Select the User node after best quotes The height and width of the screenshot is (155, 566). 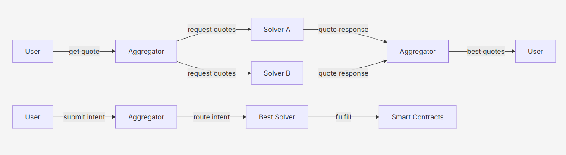[x=535, y=51]
